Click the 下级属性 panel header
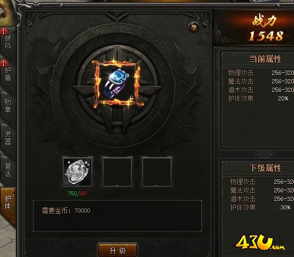The height and width of the screenshot is (257, 294). tap(265, 168)
